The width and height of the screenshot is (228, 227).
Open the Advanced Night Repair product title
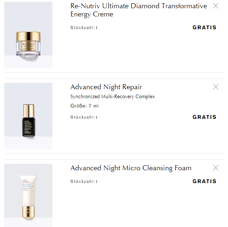[106, 87]
